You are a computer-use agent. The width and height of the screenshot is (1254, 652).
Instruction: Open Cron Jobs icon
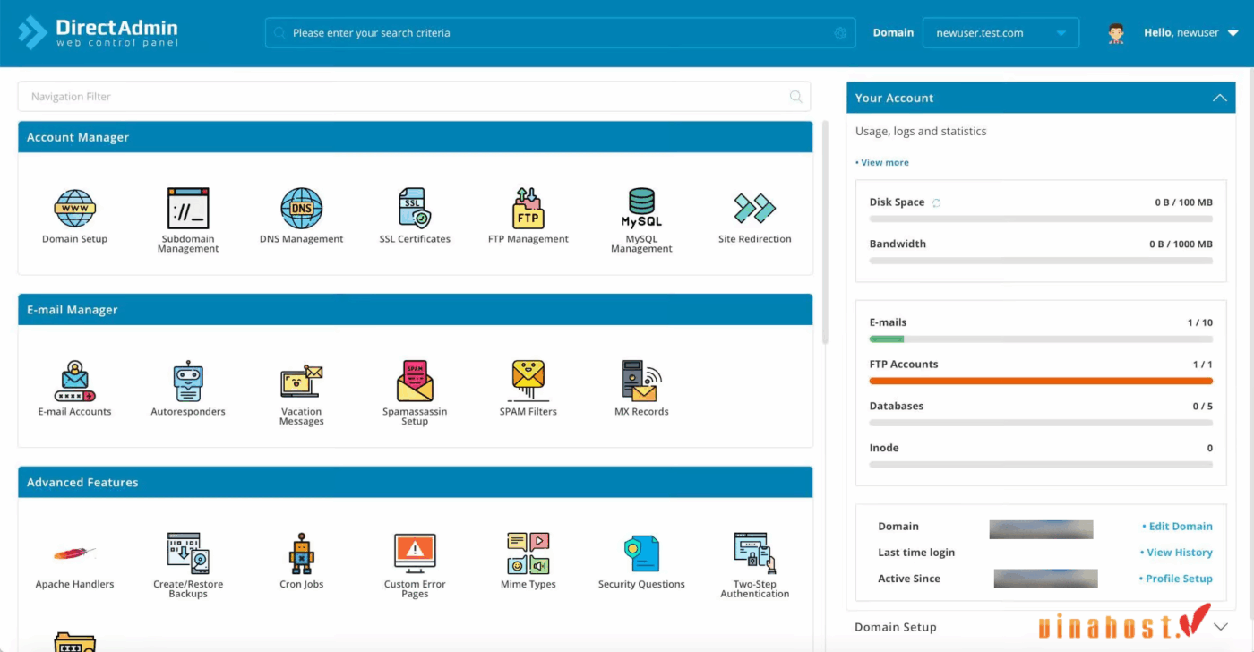point(302,553)
